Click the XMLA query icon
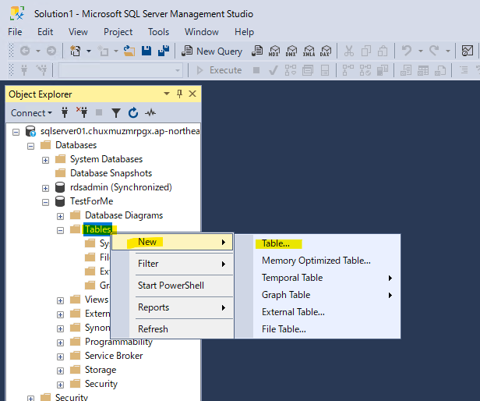Image resolution: width=480 pixels, height=401 pixels. (309, 51)
